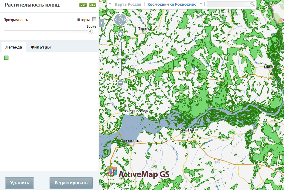Export layer data as CSV
This screenshot has width=284, height=190.
pyautogui.click(x=83, y=5)
